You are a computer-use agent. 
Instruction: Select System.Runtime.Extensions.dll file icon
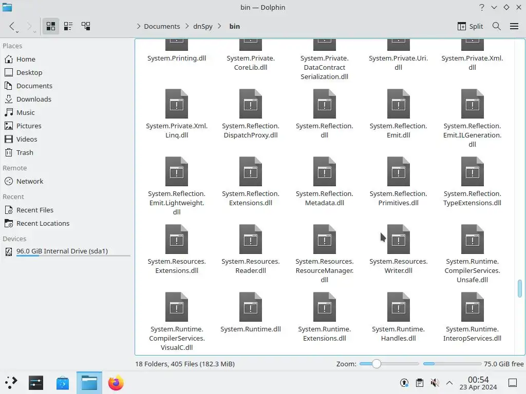pyautogui.click(x=325, y=307)
